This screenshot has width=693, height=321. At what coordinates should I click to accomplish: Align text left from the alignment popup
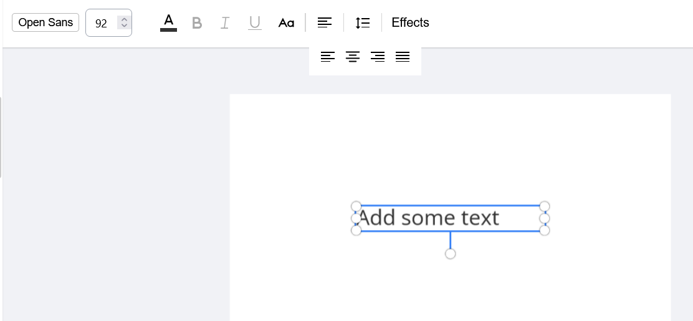(328, 57)
